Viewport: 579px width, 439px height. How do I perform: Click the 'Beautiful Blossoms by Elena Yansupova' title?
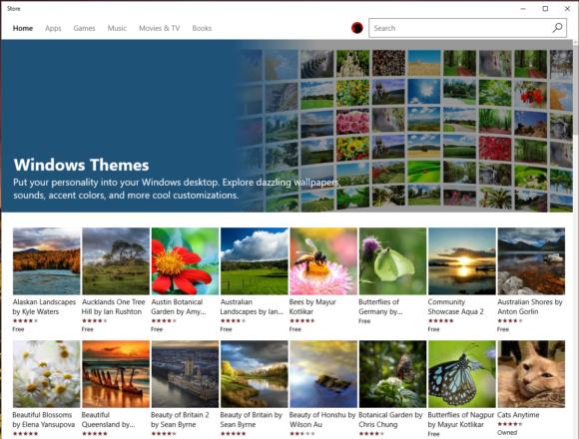44,419
